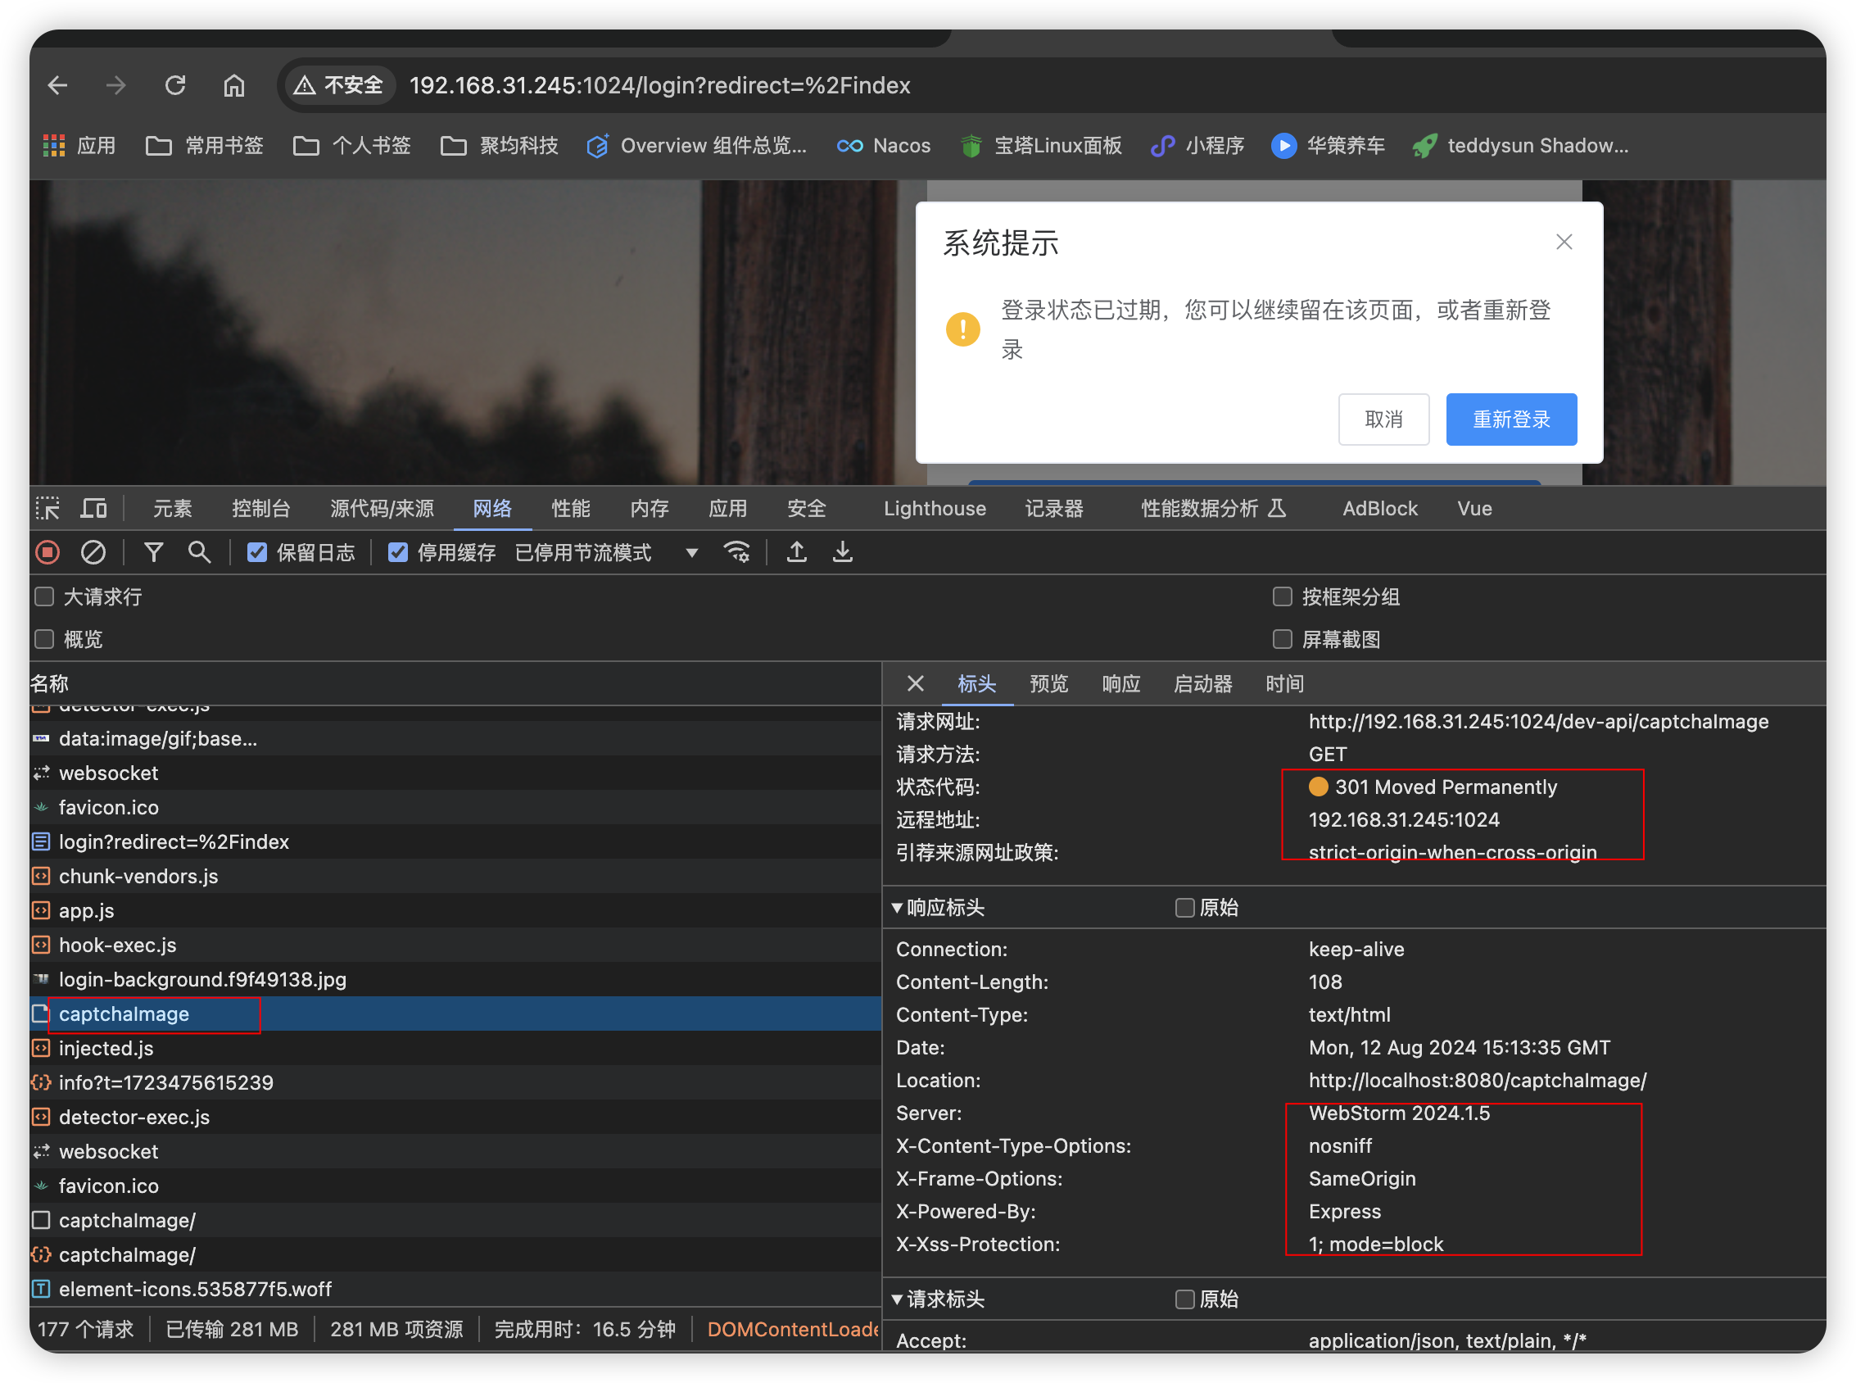Open the network conditions wifi icon
This screenshot has height=1383, width=1856.
pos(736,552)
